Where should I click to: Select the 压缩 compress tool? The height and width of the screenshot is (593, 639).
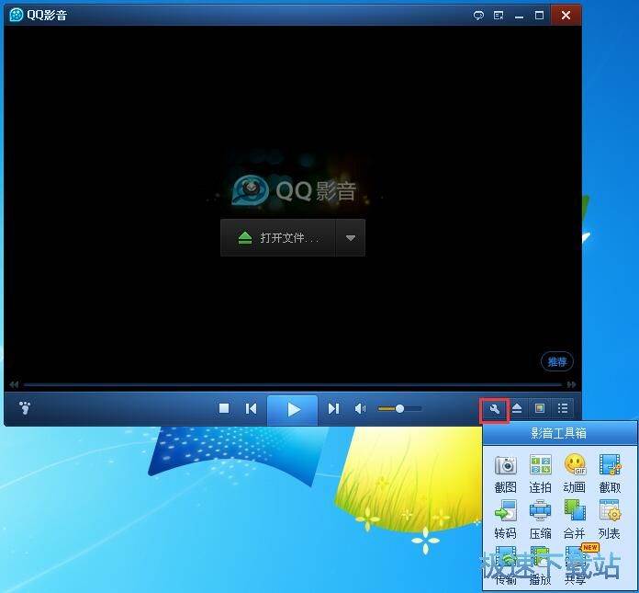[541, 519]
